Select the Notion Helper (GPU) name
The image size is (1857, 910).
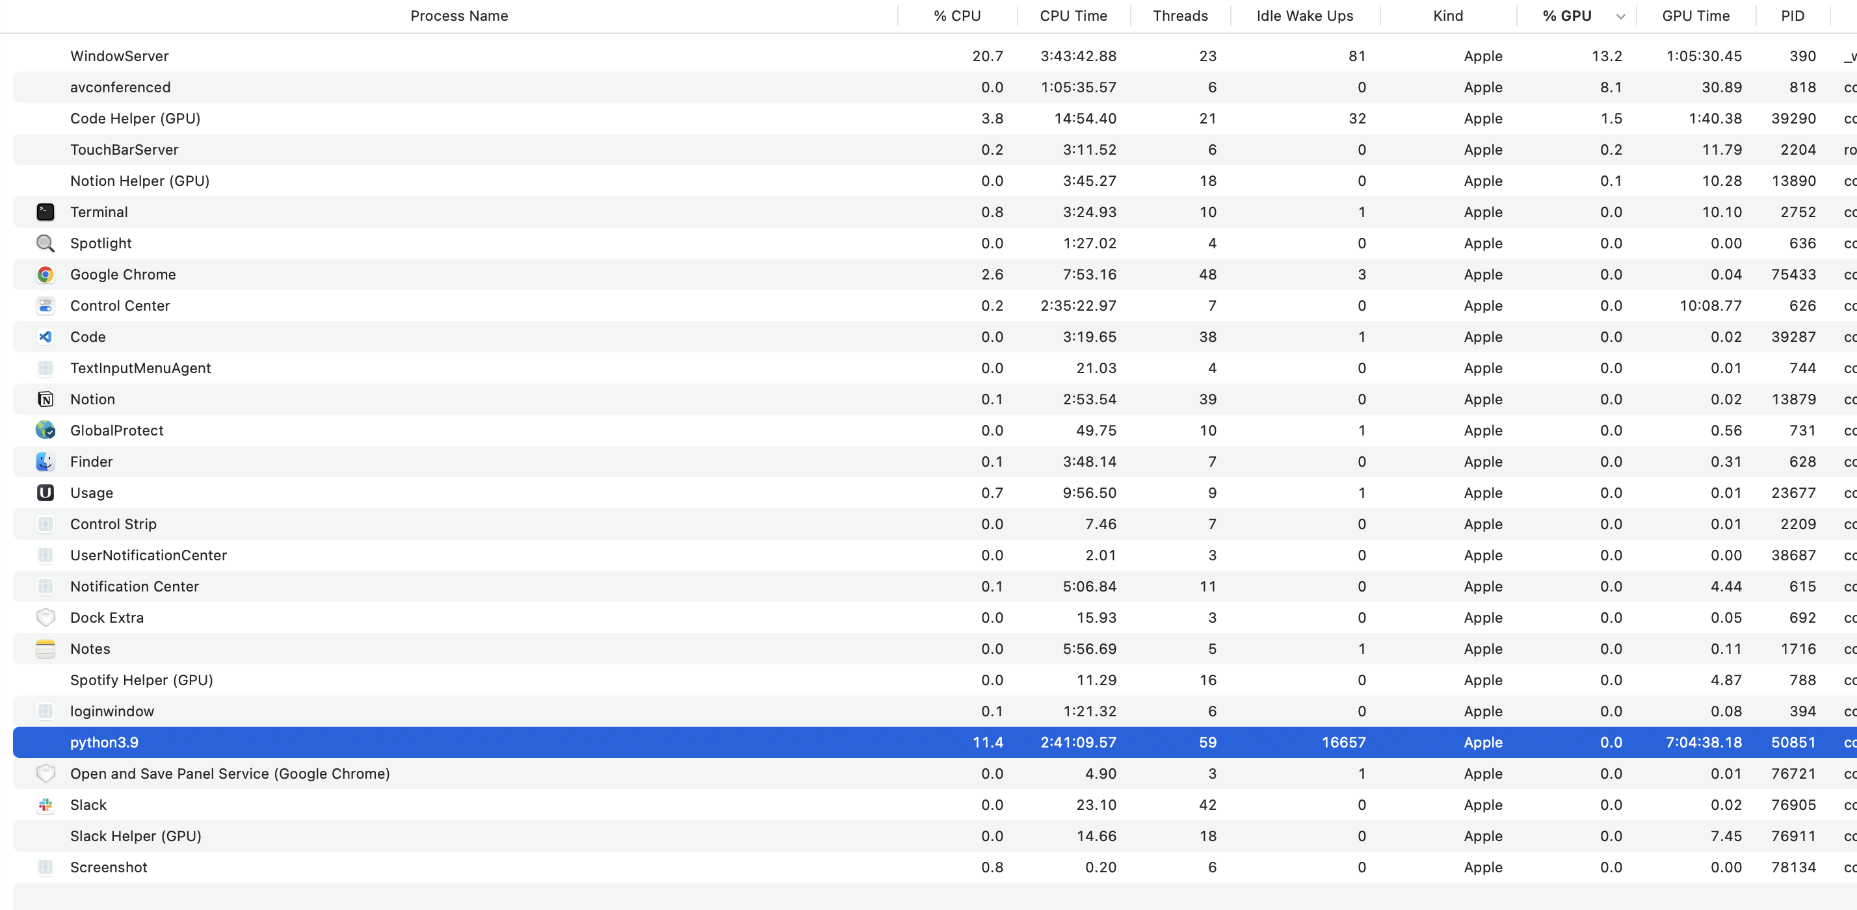pos(140,181)
